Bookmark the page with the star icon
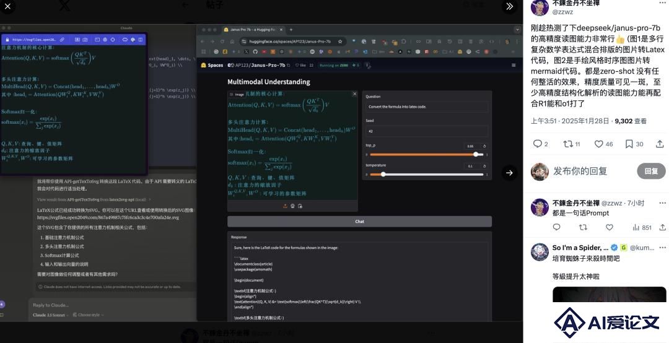This screenshot has width=669, height=343. 340,41
